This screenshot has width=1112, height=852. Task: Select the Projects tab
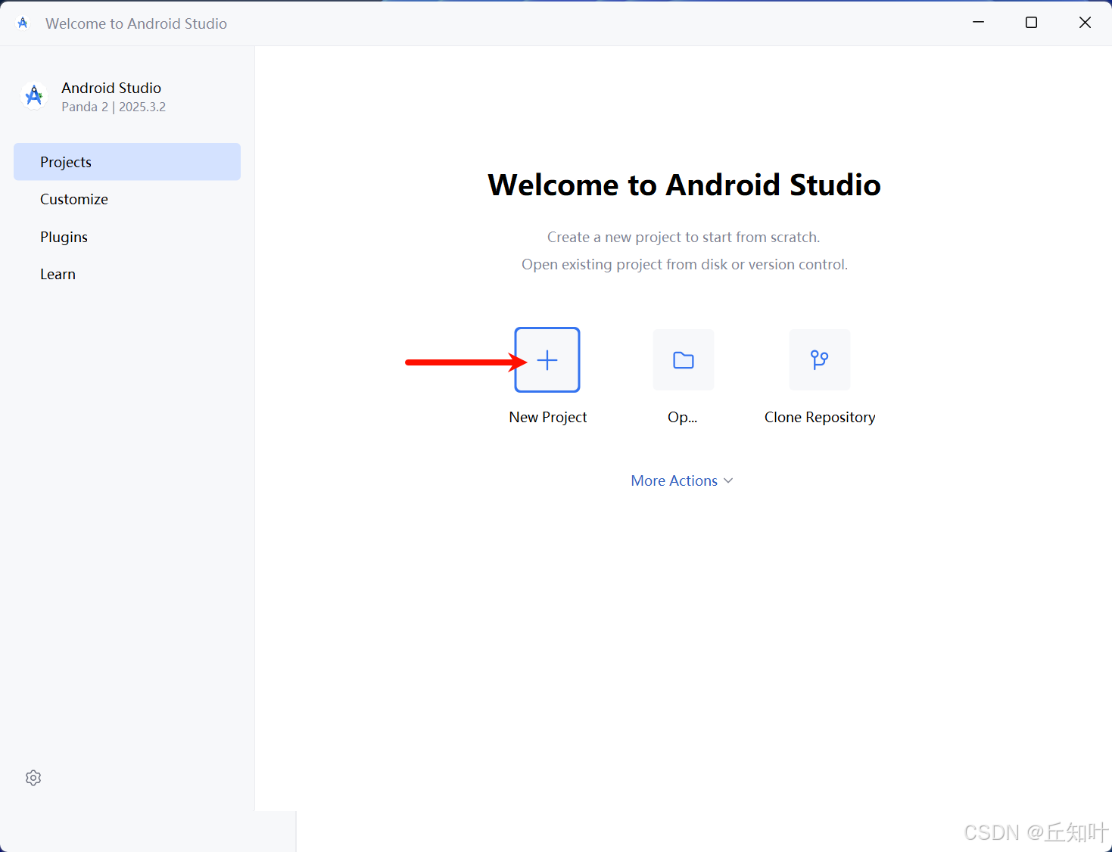pyautogui.click(x=127, y=162)
